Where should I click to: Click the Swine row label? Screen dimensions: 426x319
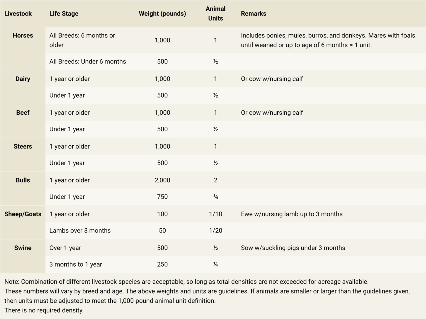[x=23, y=248]
